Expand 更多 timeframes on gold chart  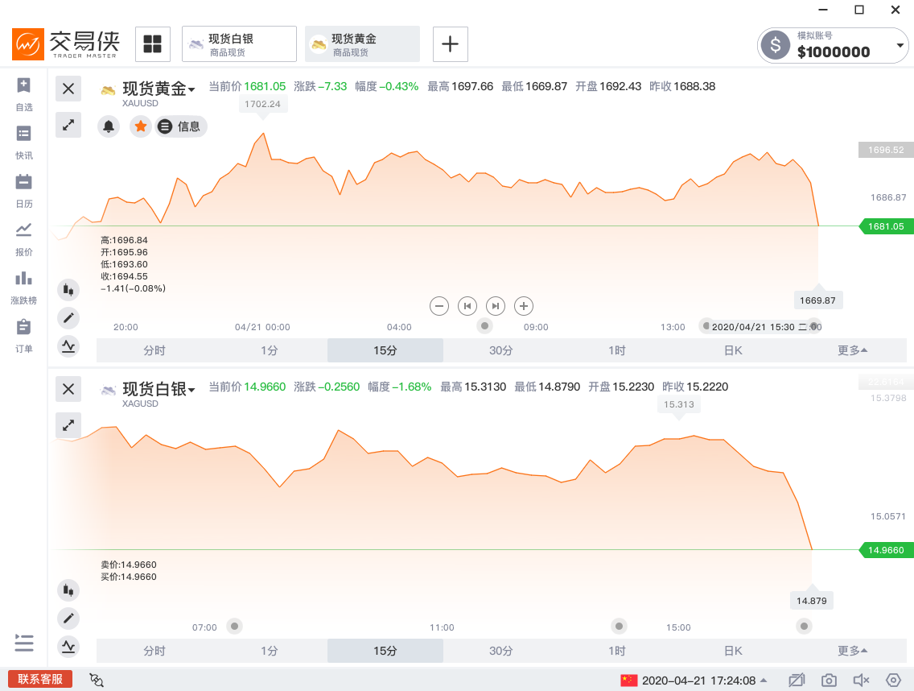click(852, 350)
